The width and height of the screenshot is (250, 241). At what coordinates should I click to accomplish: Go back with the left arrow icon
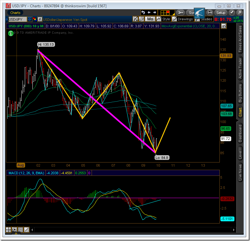click(149, 12)
